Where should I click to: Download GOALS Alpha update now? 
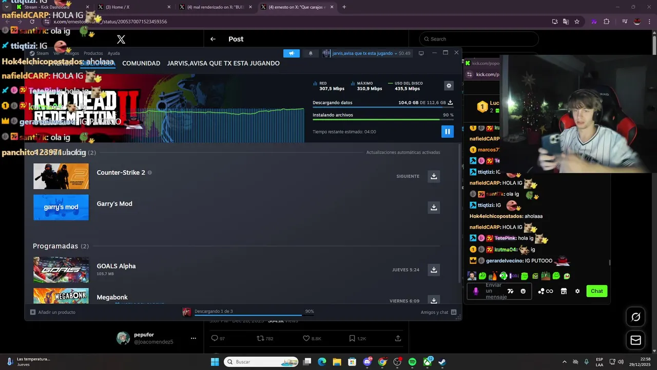point(434,270)
